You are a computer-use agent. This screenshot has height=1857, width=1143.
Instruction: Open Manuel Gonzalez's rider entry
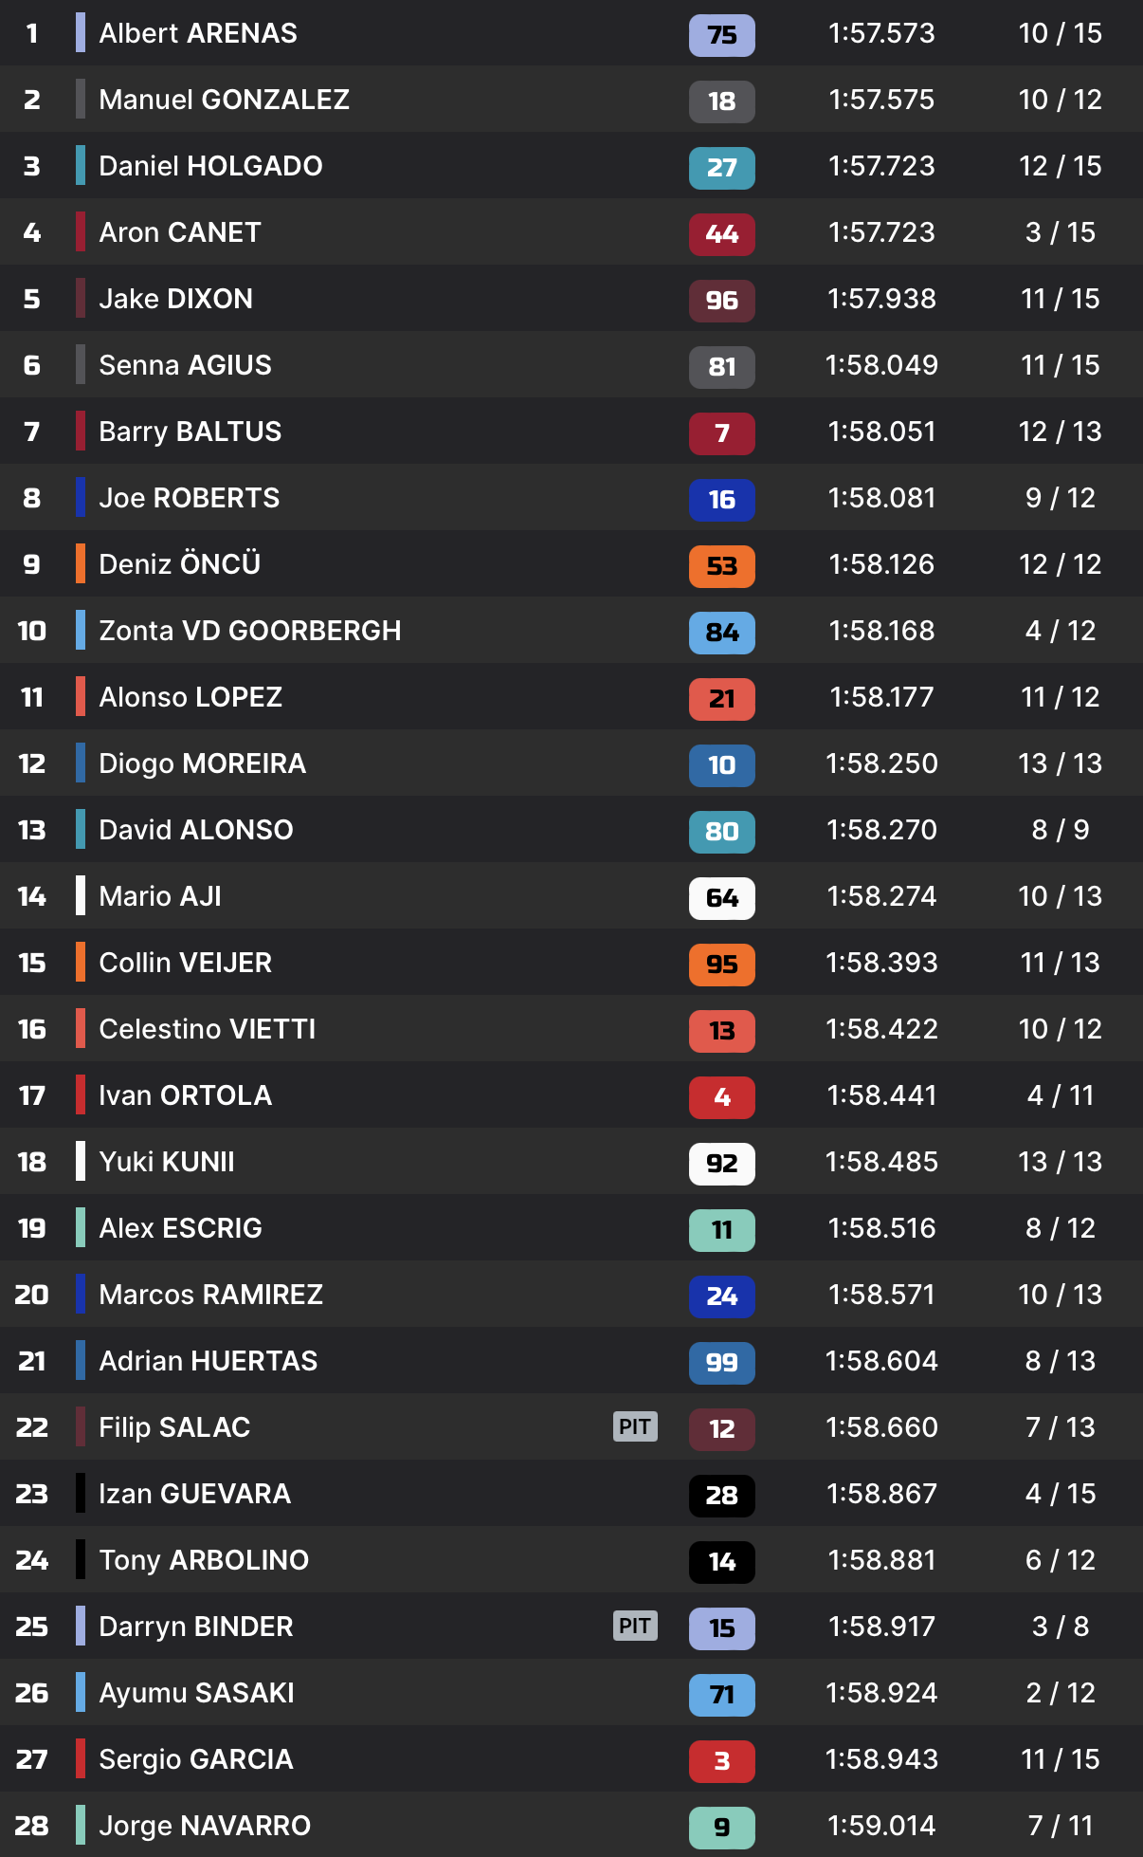(x=224, y=100)
